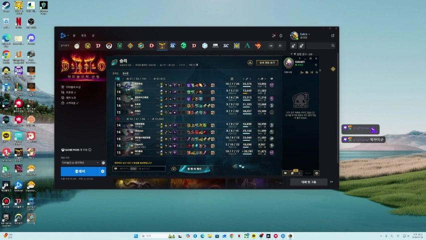Select the green WoW Classic icon

(119, 45)
